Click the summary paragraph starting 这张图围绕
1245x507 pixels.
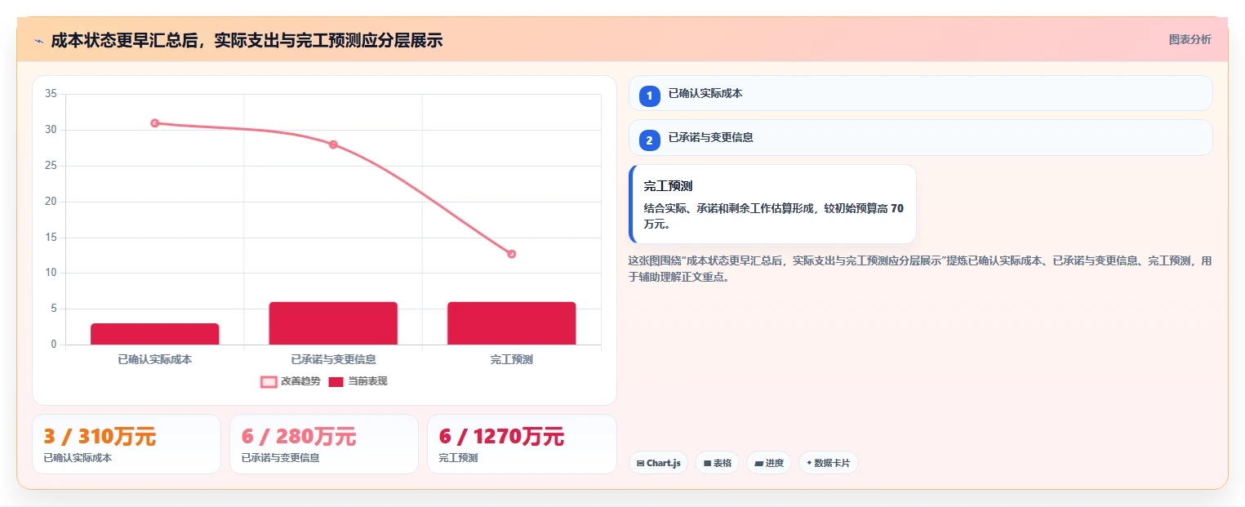920,269
